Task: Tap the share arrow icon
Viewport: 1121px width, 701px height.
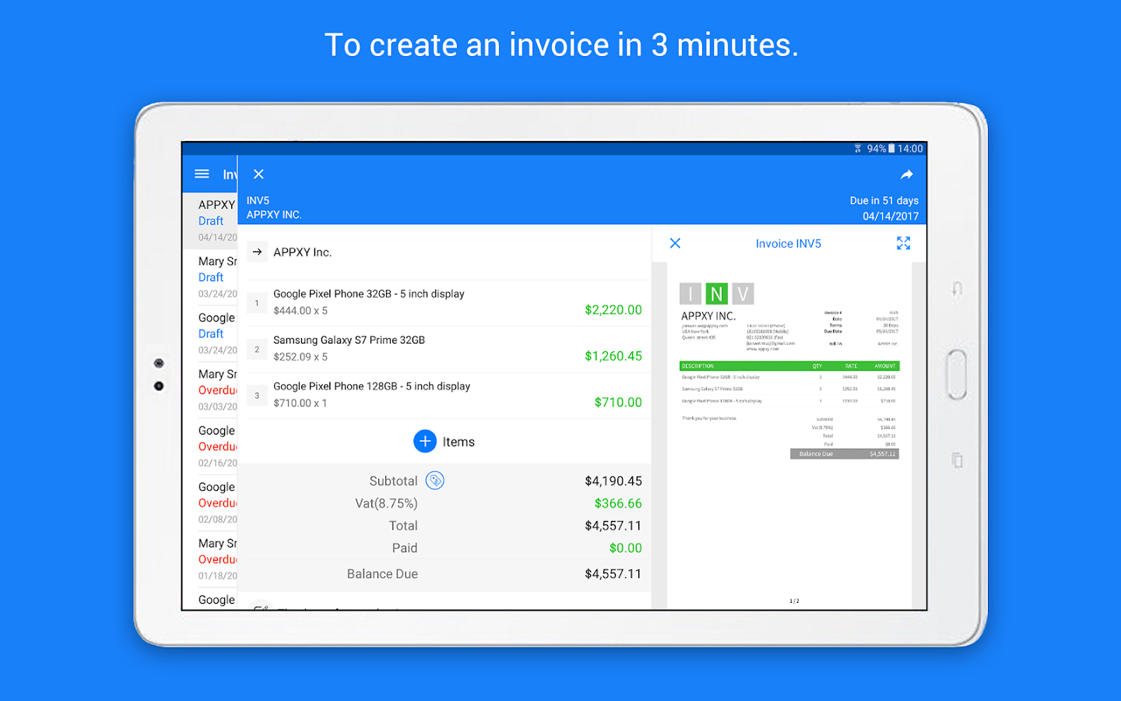Action: point(906,174)
